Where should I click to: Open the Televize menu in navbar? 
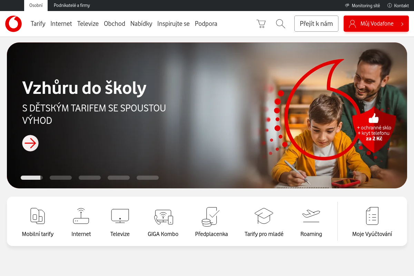pos(88,24)
